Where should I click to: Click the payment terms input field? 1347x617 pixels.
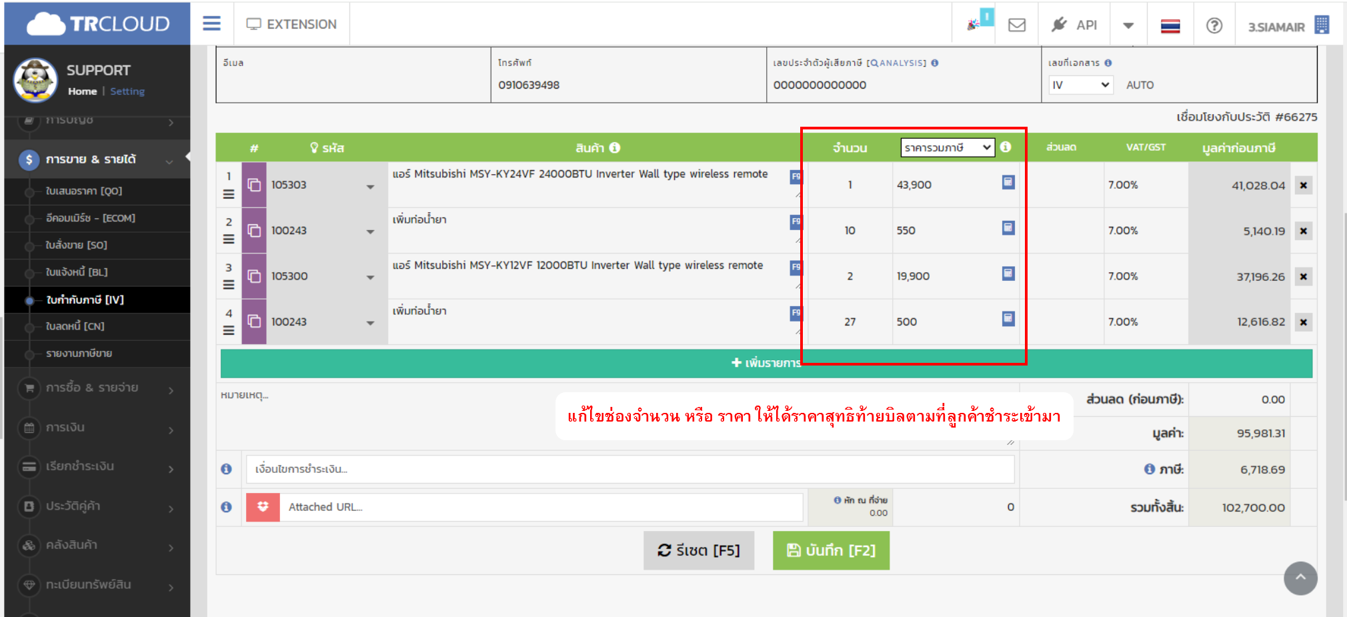pos(630,470)
